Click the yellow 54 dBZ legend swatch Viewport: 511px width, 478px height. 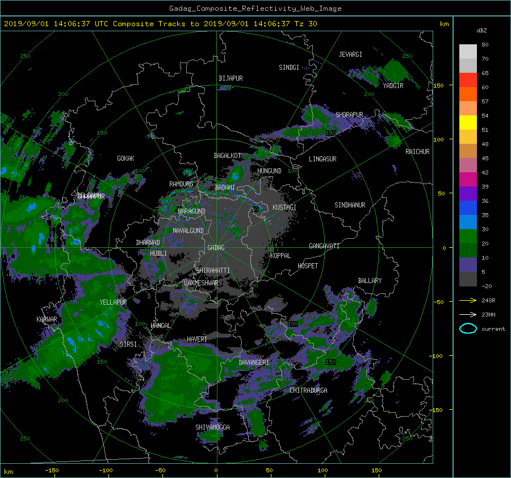[468, 122]
